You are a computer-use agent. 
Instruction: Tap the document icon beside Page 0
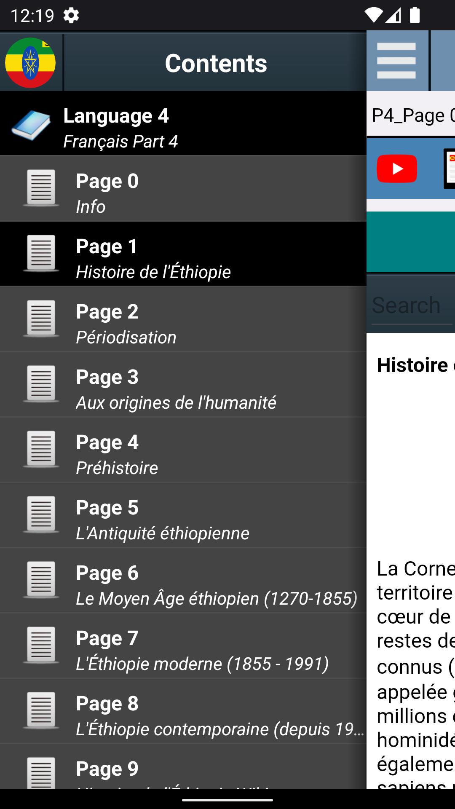(41, 188)
